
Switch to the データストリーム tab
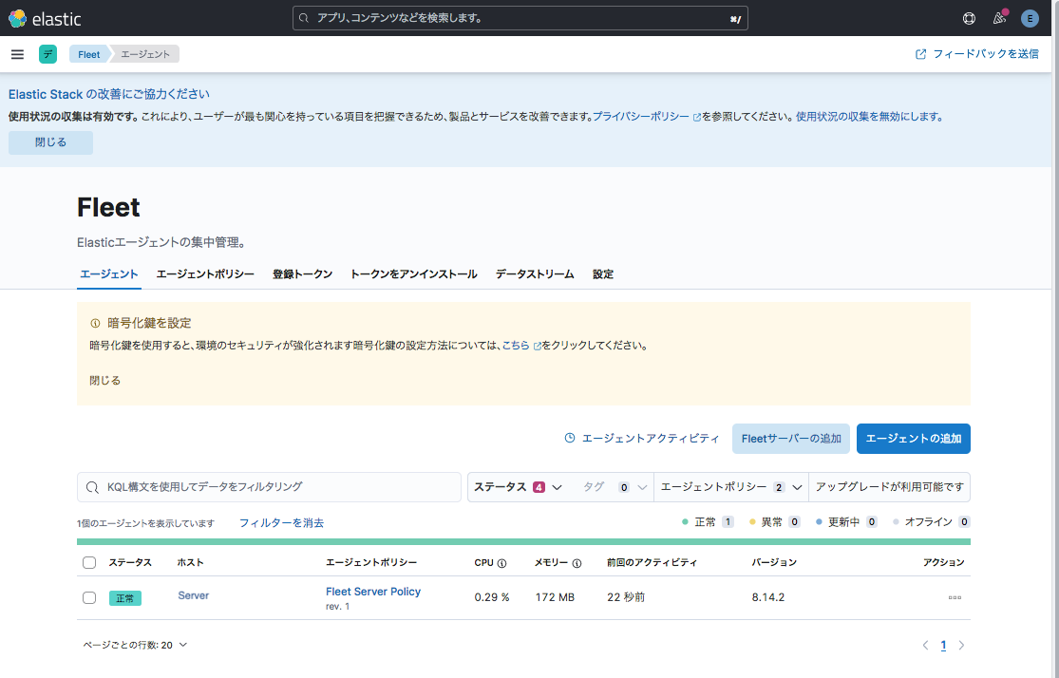tap(535, 274)
